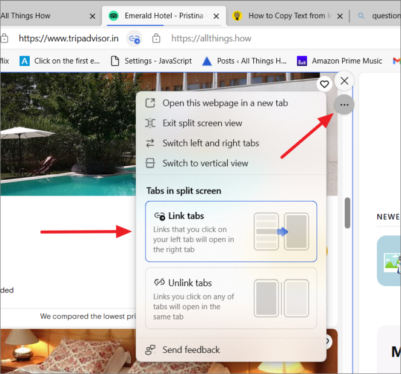Click the heart favorite icon on hotel photo
Viewport: 401px width, 374px height.
pyautogui.click(x=325, y=84)
